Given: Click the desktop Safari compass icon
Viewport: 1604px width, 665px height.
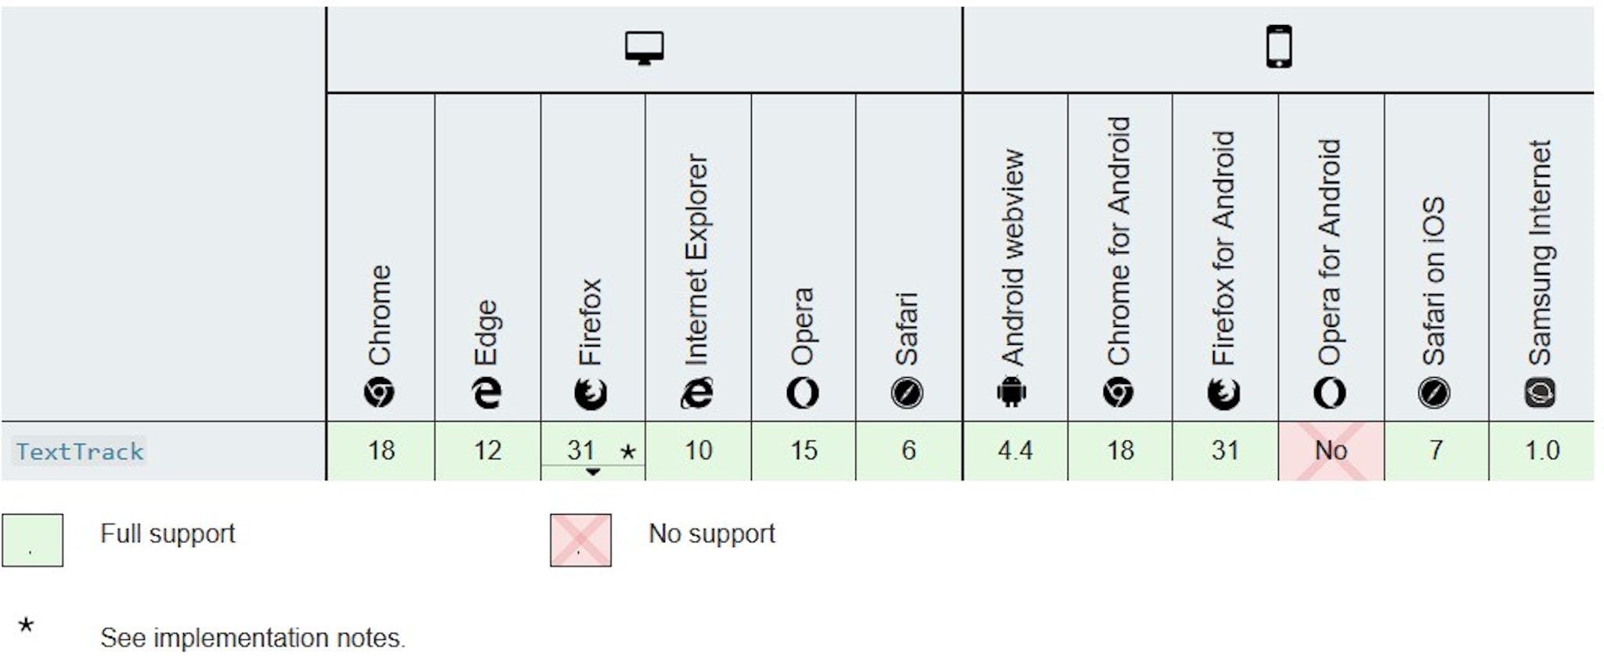Looking at the screenshot, I should pos(907,393).
